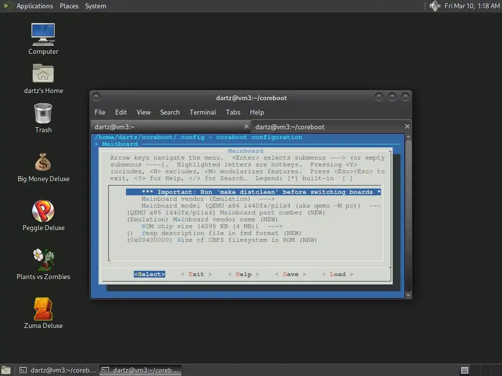
Task: Select Size of CBFS filesystem in ROM entry
Action: [x=222, y=240]
